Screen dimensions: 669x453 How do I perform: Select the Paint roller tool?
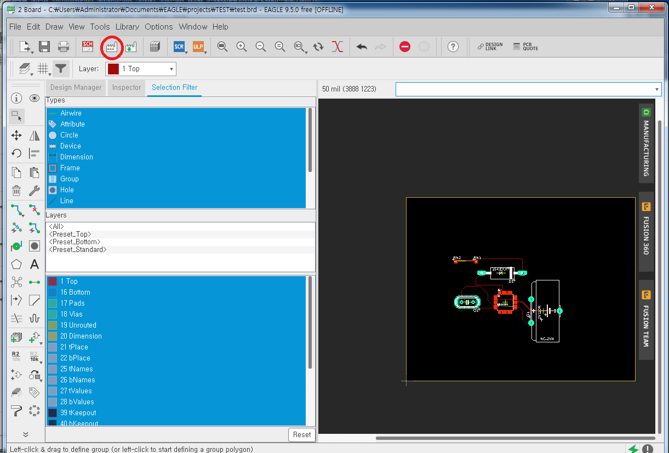coord(16,410)
